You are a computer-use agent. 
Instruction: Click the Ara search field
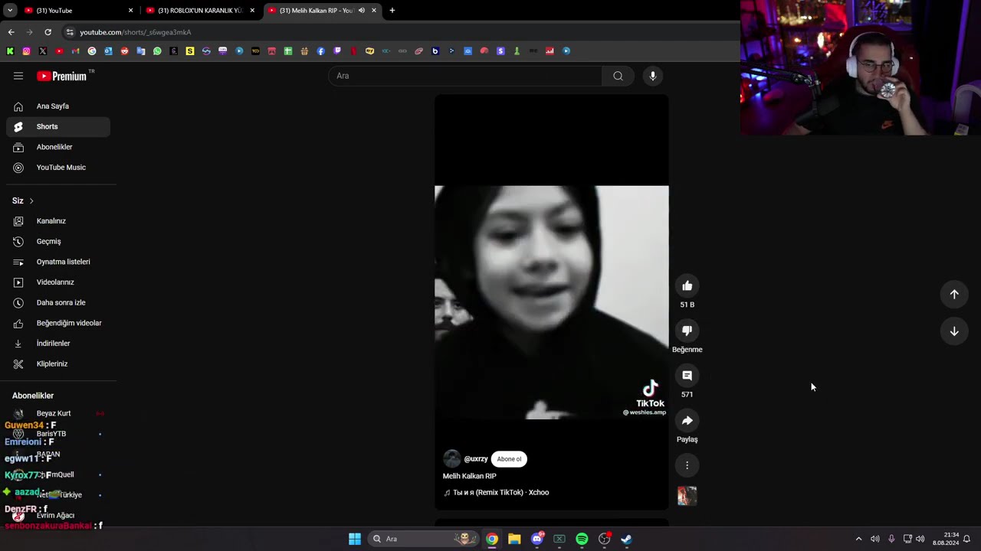click(x=465, y=76)
